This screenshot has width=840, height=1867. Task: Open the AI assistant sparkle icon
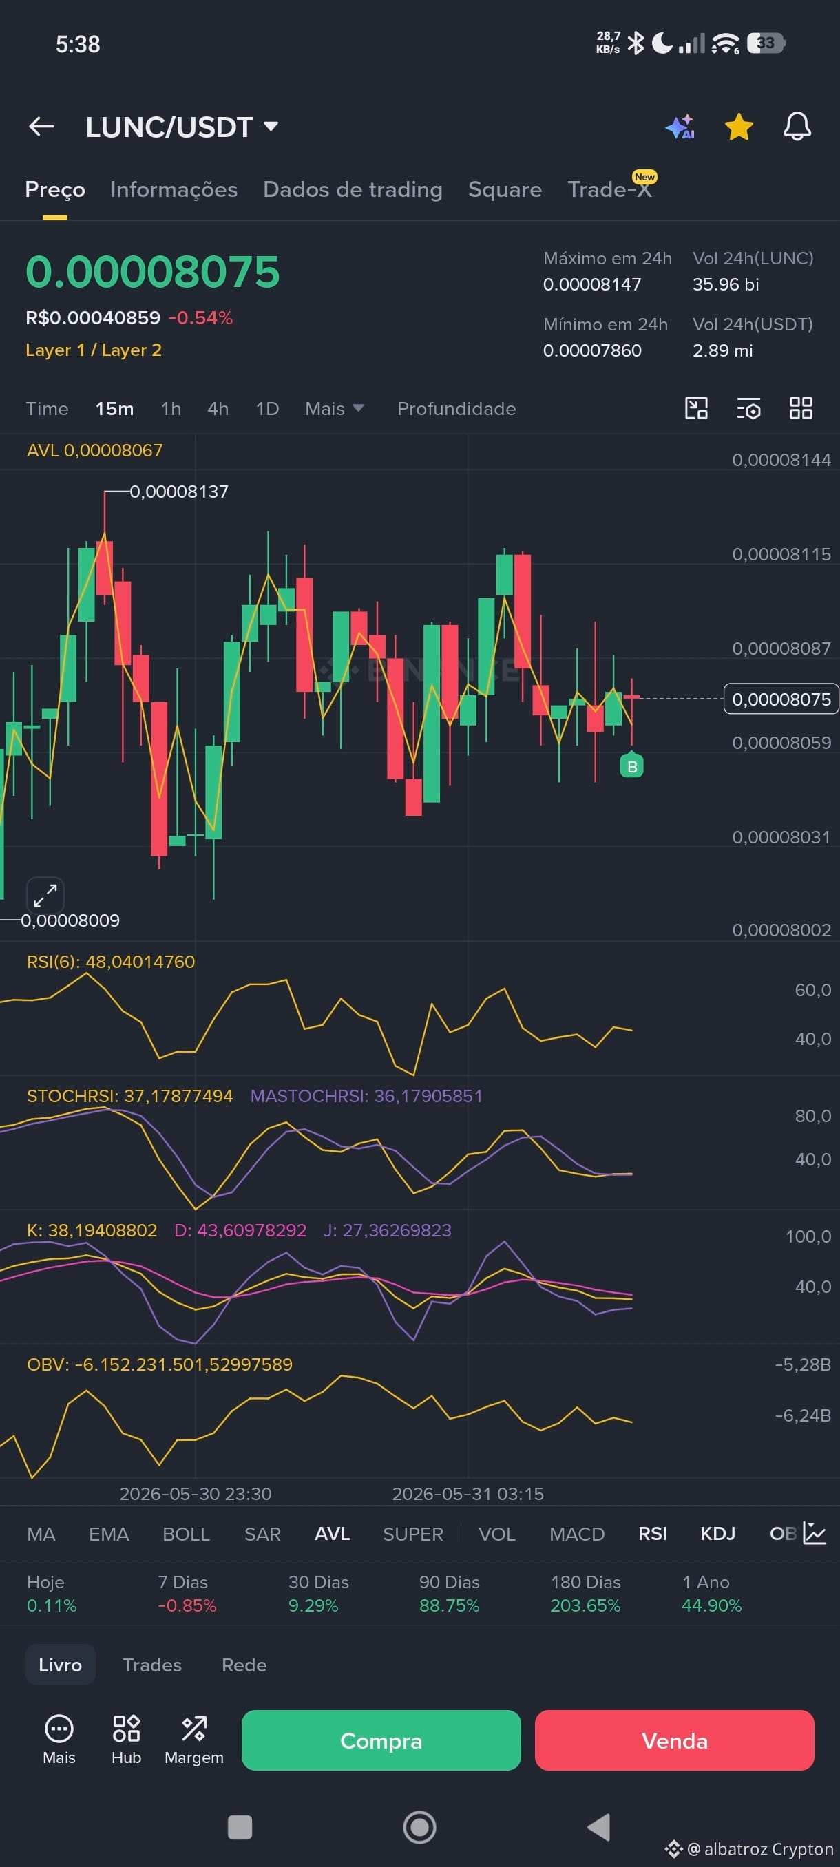pos(680,127)
